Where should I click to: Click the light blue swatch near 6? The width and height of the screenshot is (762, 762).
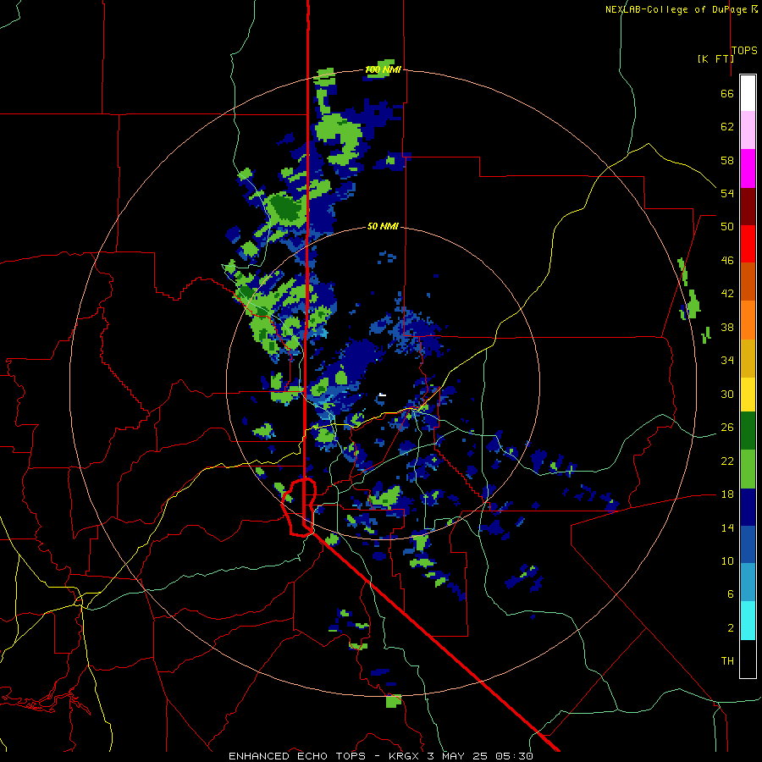[748, 583]
